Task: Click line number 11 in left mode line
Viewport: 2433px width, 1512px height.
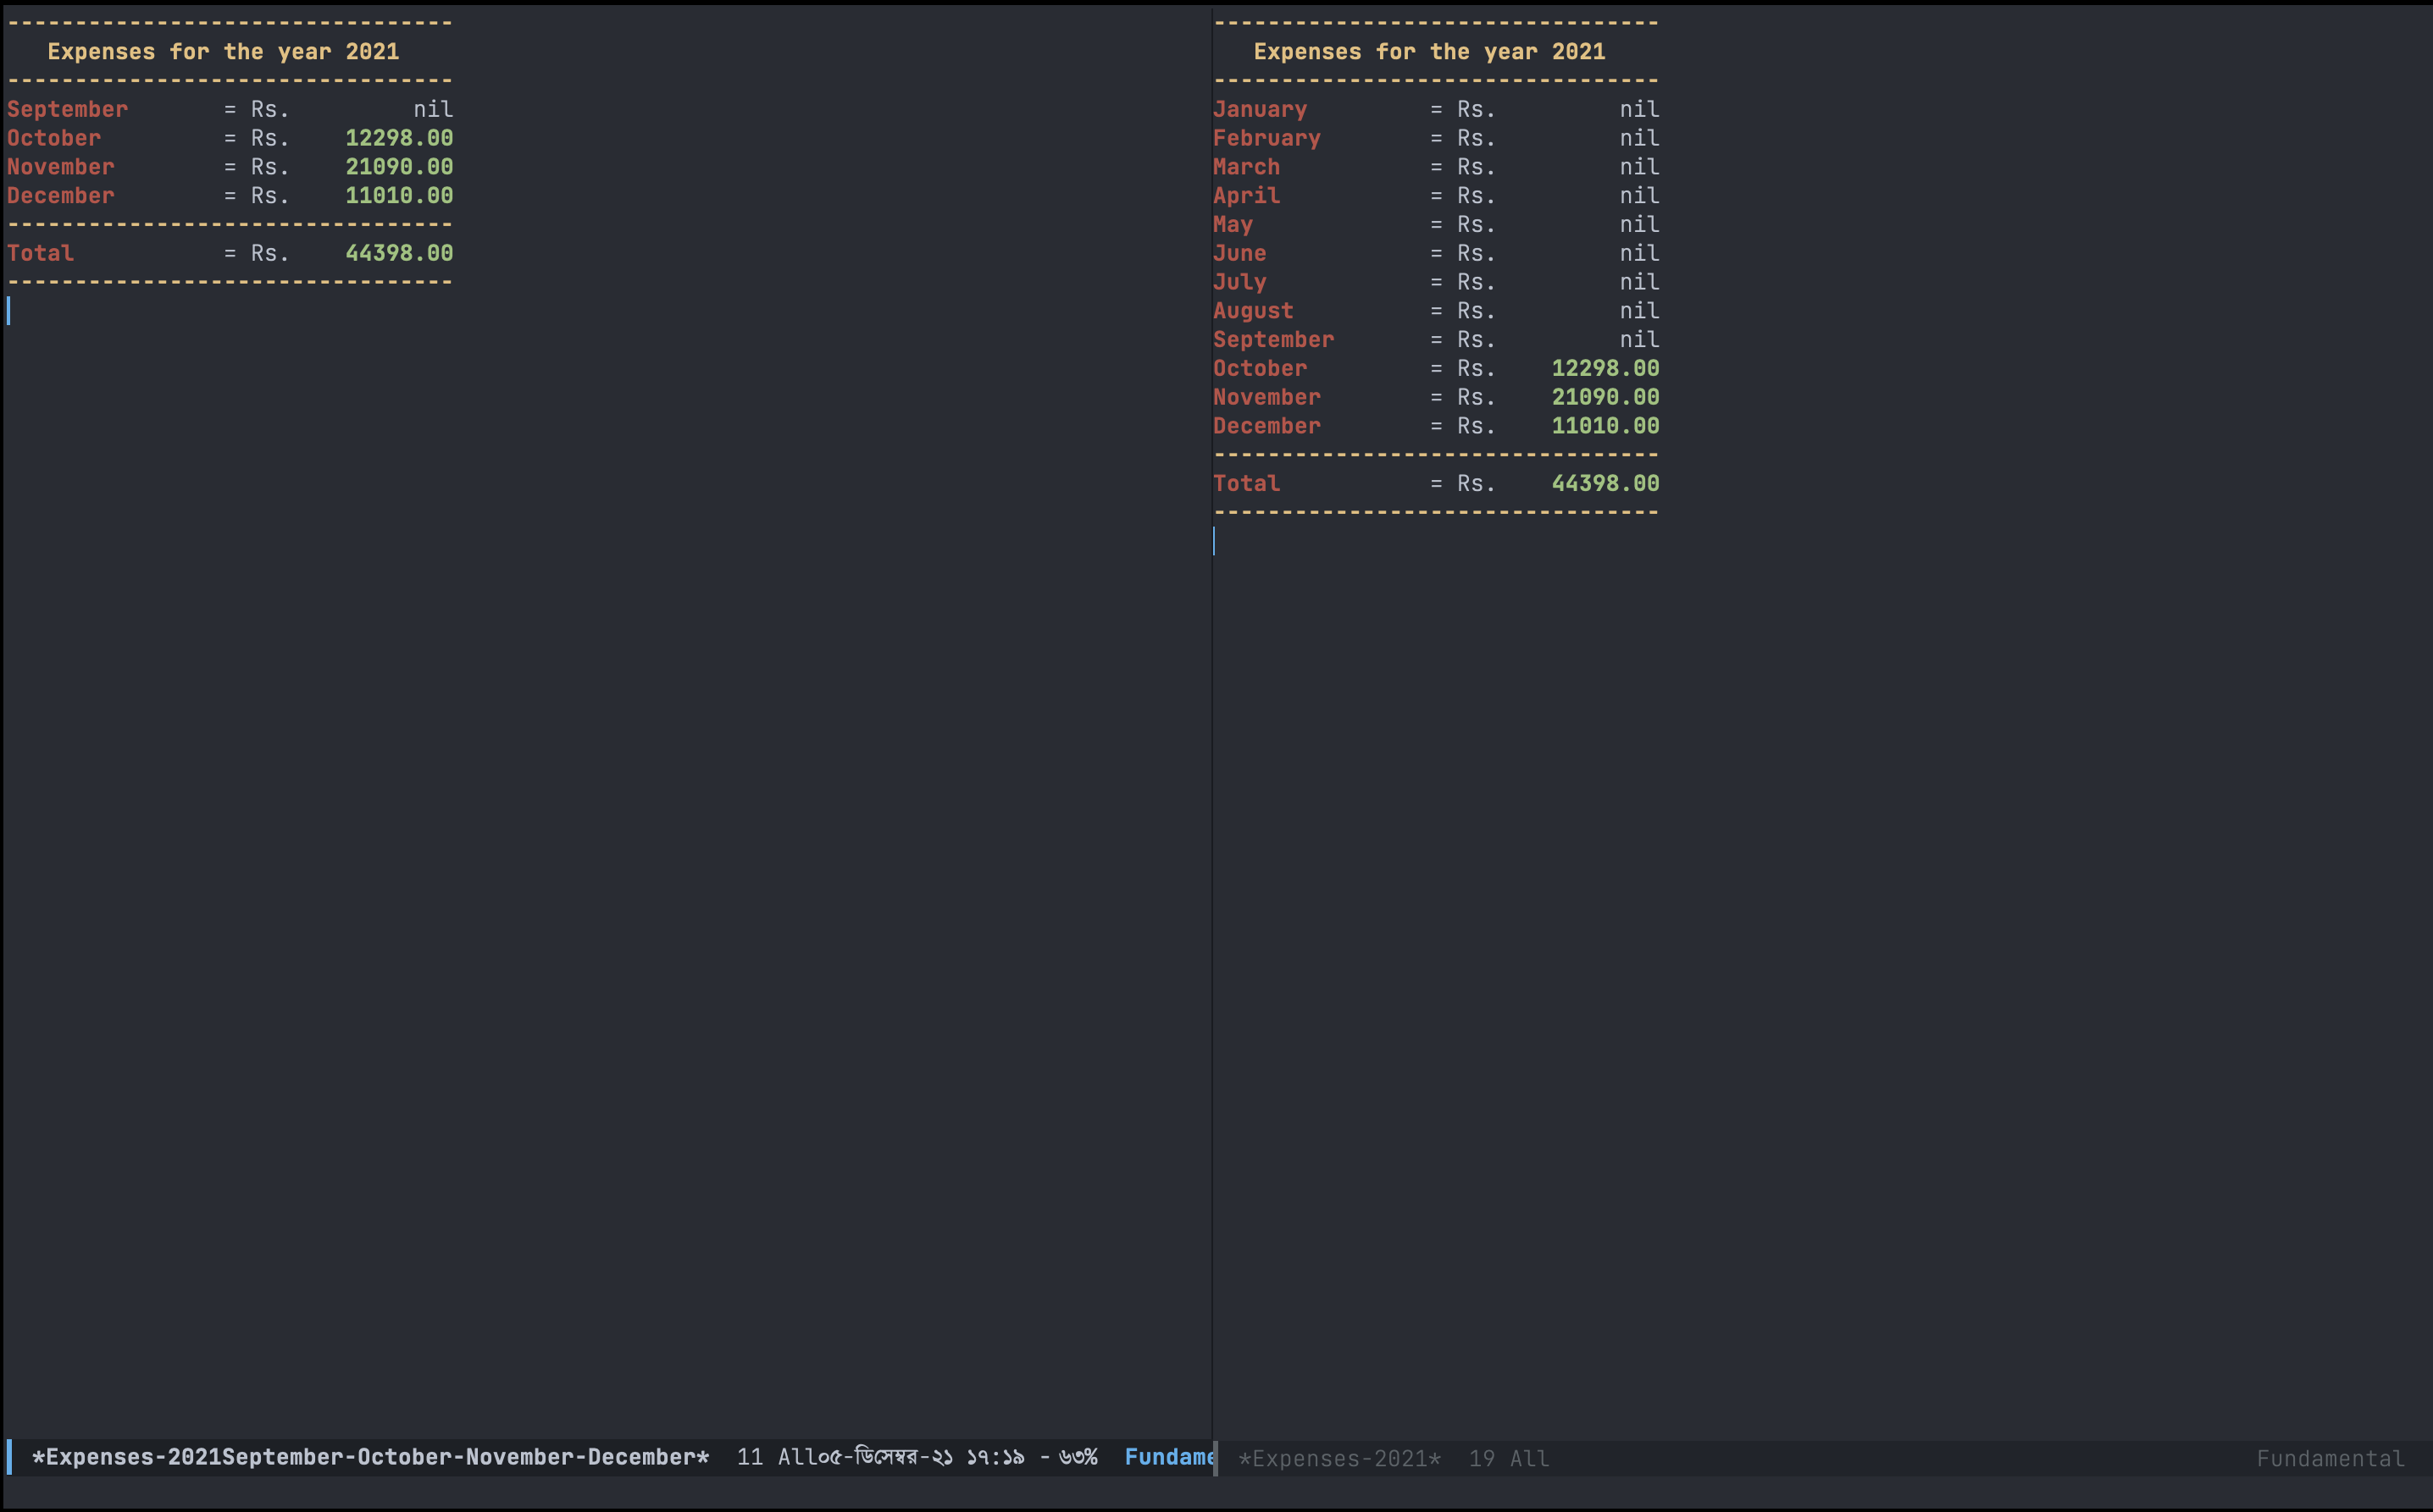Action: (x=750, y=1457)
